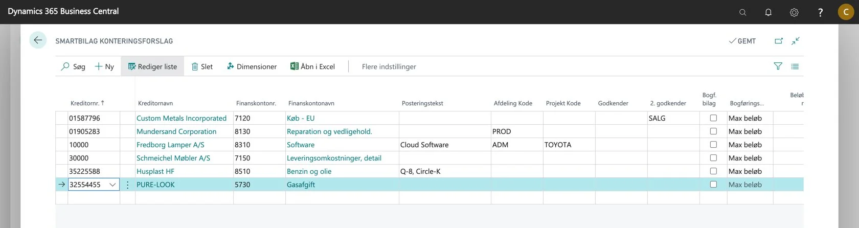
Task: Open notifications bell
Action: click(x=768, y=12)
